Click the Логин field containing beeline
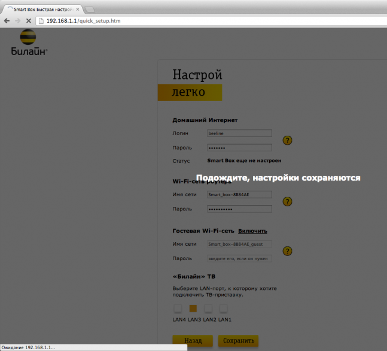387x351 pixels. 239,133
